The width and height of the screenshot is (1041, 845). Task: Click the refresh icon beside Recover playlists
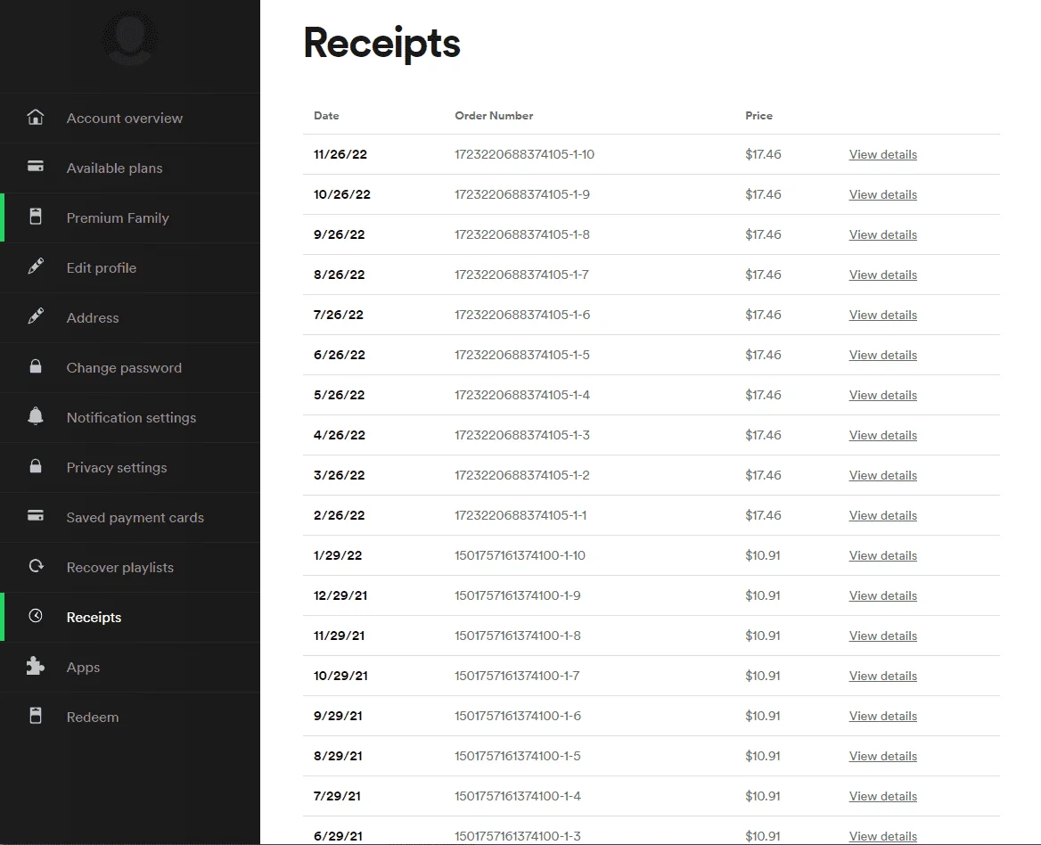coord(35,566)
